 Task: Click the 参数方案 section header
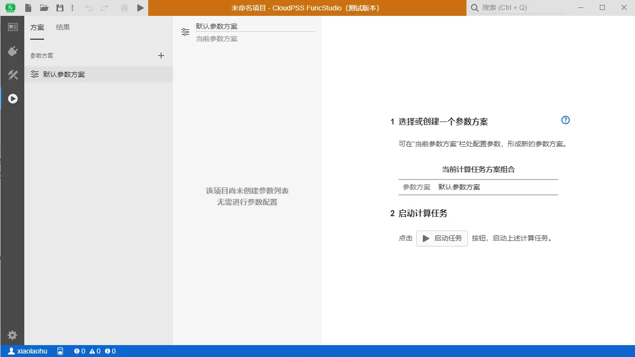tap(42, 56)
